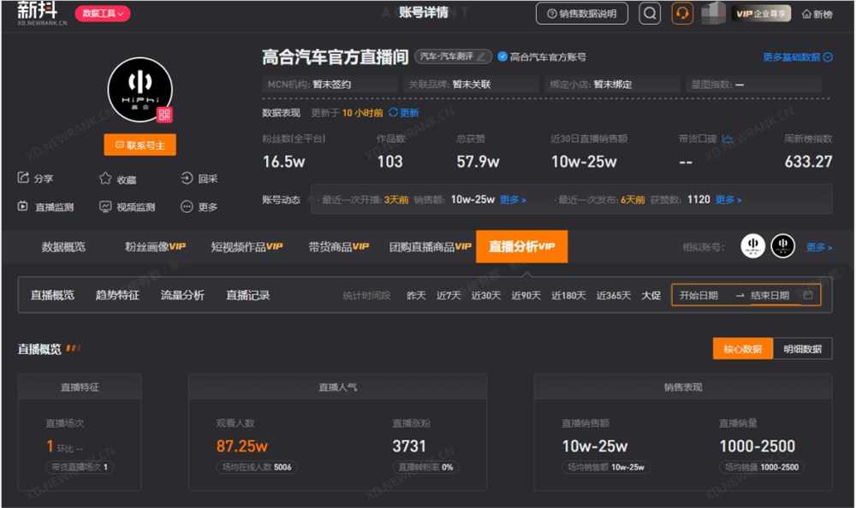856x508 pixels.
Task: Switch to the 粉丝画像VIP tab
Action: coord(155,246)
